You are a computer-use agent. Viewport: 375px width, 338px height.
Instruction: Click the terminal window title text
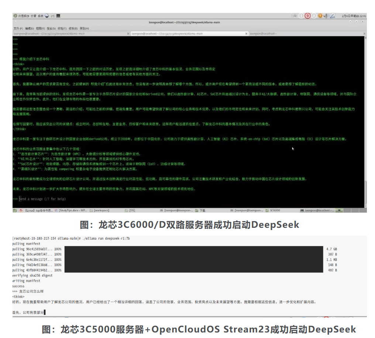pyautogui.click(x=185, y=22)
